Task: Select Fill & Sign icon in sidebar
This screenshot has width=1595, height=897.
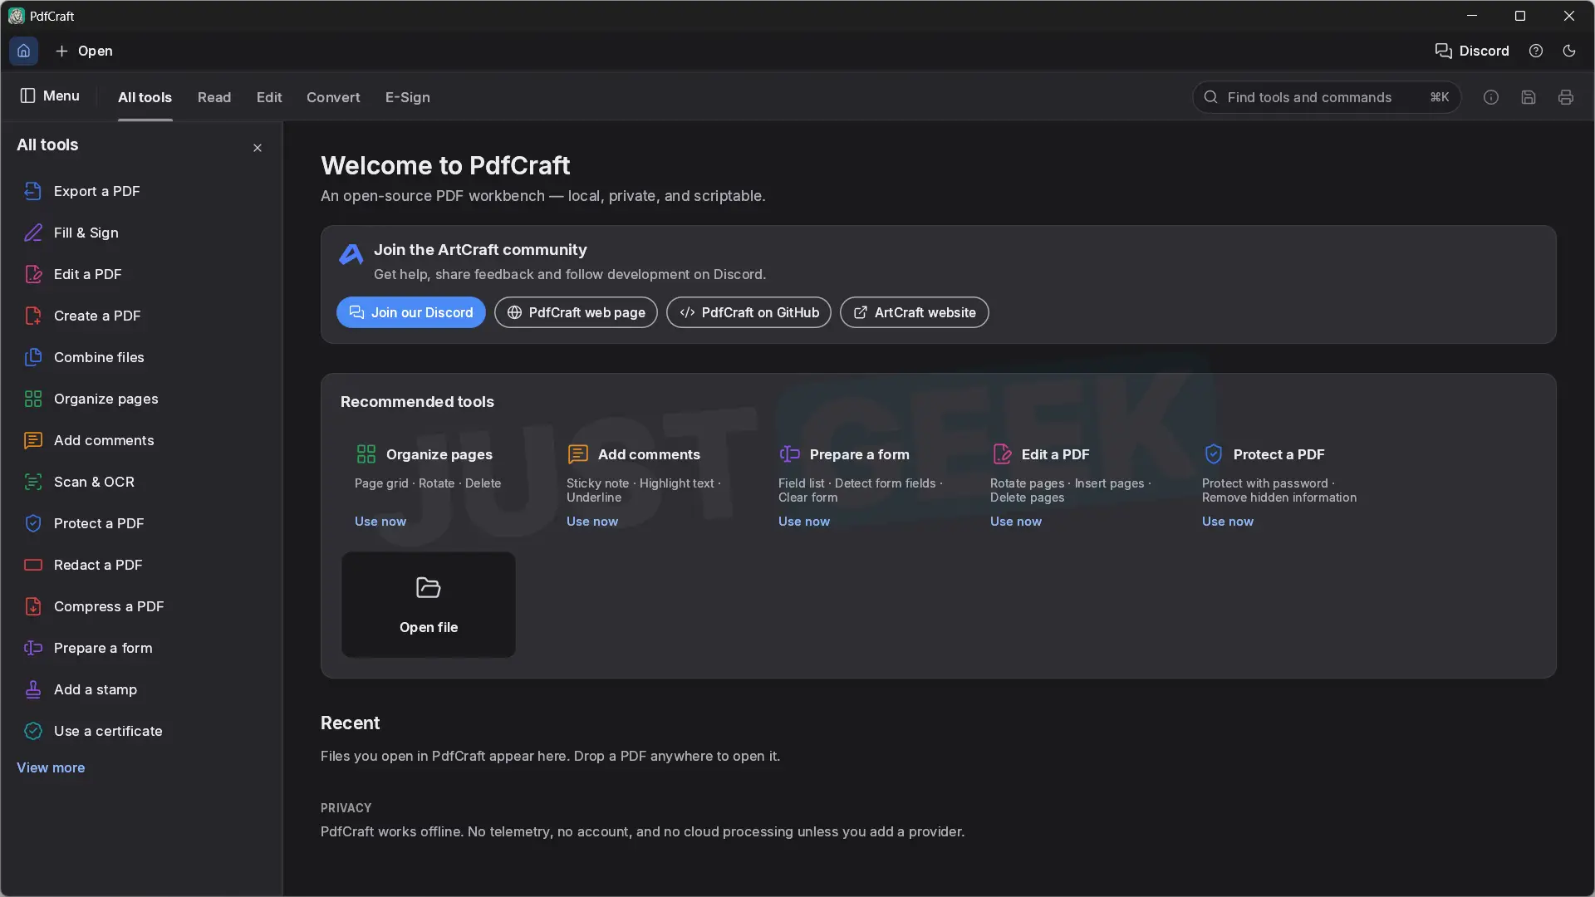Action: [x=33, y=233]
